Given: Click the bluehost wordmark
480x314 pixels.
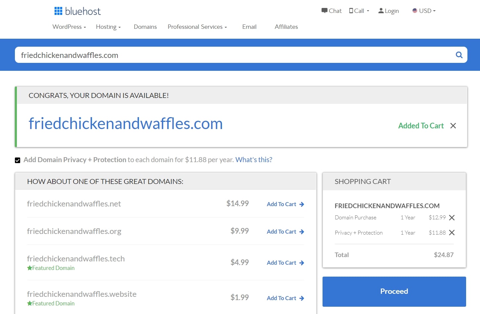Looking at the screenshot, I should click(x=83, y=11).
